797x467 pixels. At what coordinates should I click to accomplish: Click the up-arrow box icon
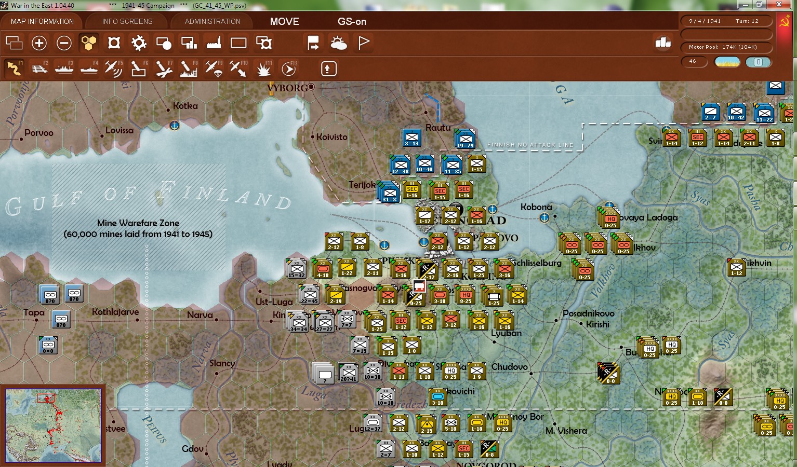[x=328, y=68]
